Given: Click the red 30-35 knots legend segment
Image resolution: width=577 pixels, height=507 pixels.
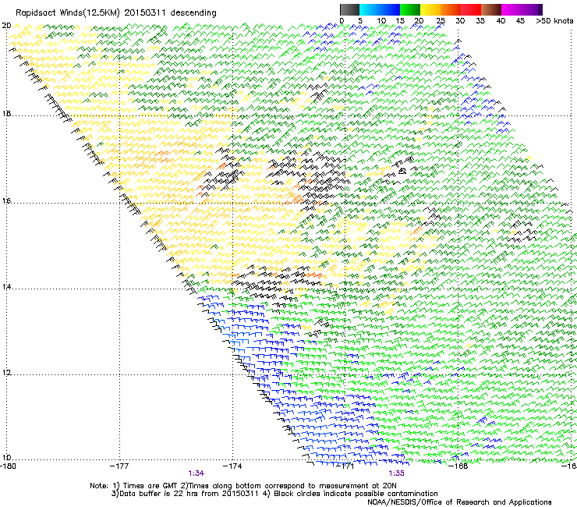Looking at the screenshot, I should (x=471, y=9).
